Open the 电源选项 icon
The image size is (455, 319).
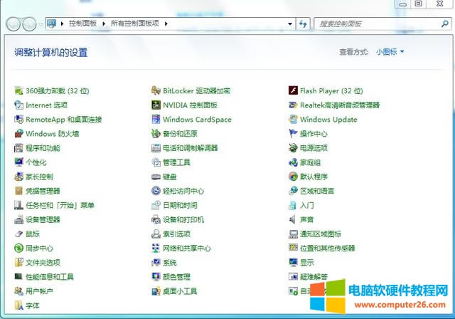[293, 148]
